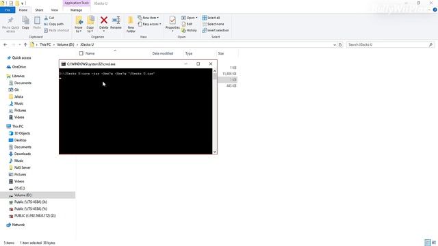Viewport: 438px width, 246px height.
Task: Open 3D Objects under This PC
Action: click(22, 133)
